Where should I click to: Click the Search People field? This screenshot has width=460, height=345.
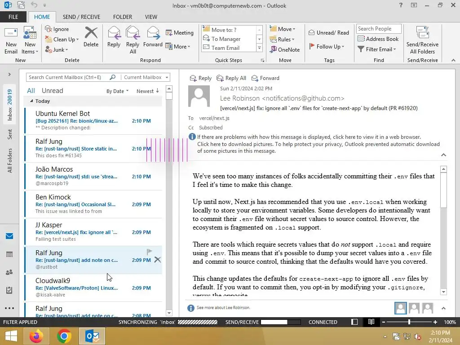coord(379,29)
